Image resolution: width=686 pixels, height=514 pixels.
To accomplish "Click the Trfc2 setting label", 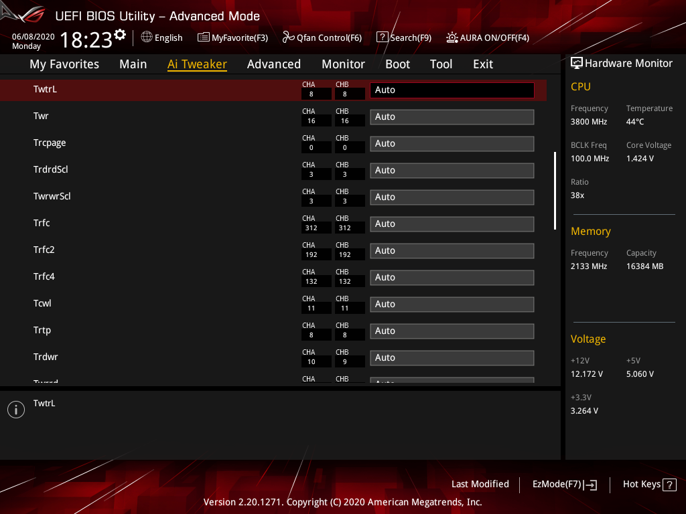I will [x=44, y=250].
